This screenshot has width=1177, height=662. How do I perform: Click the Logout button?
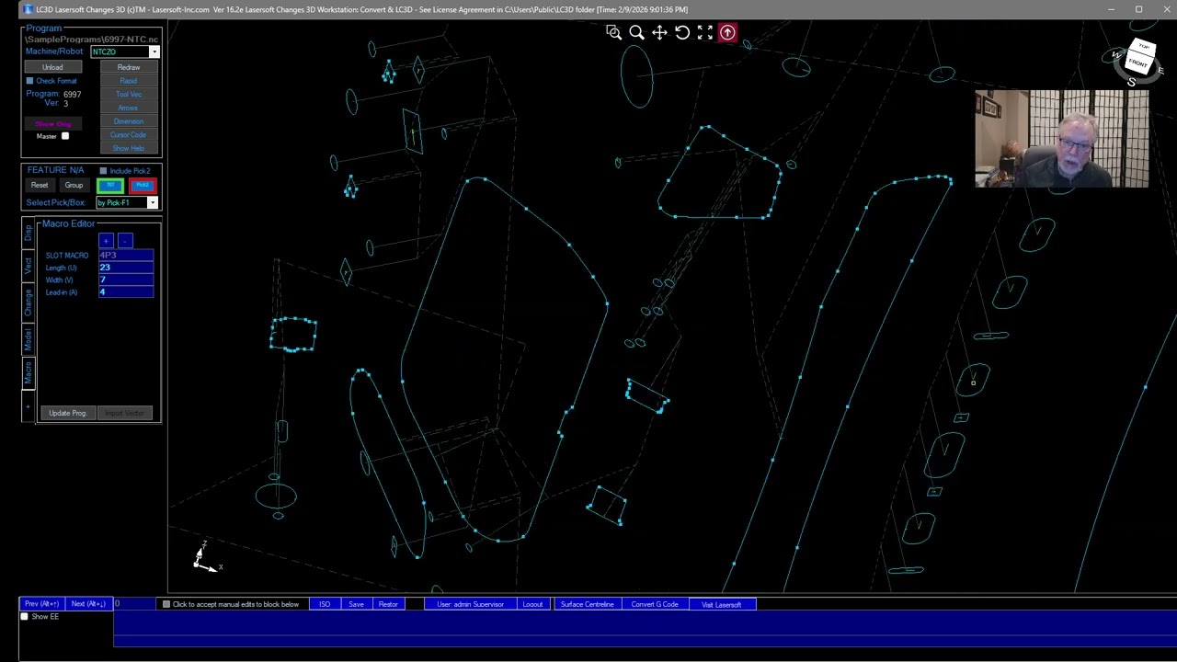point(532,604)
